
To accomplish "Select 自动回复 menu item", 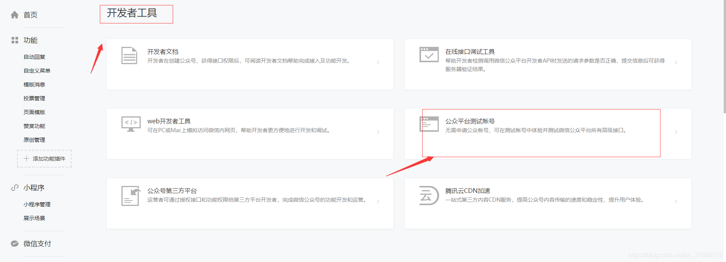I will click(x=34, y=57).
